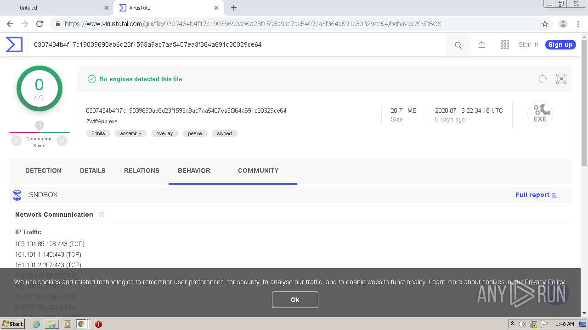The image size is (588, 330).
Task: Click the SNDBOX sandbox logo icon
Action: (x=17, y=195)
